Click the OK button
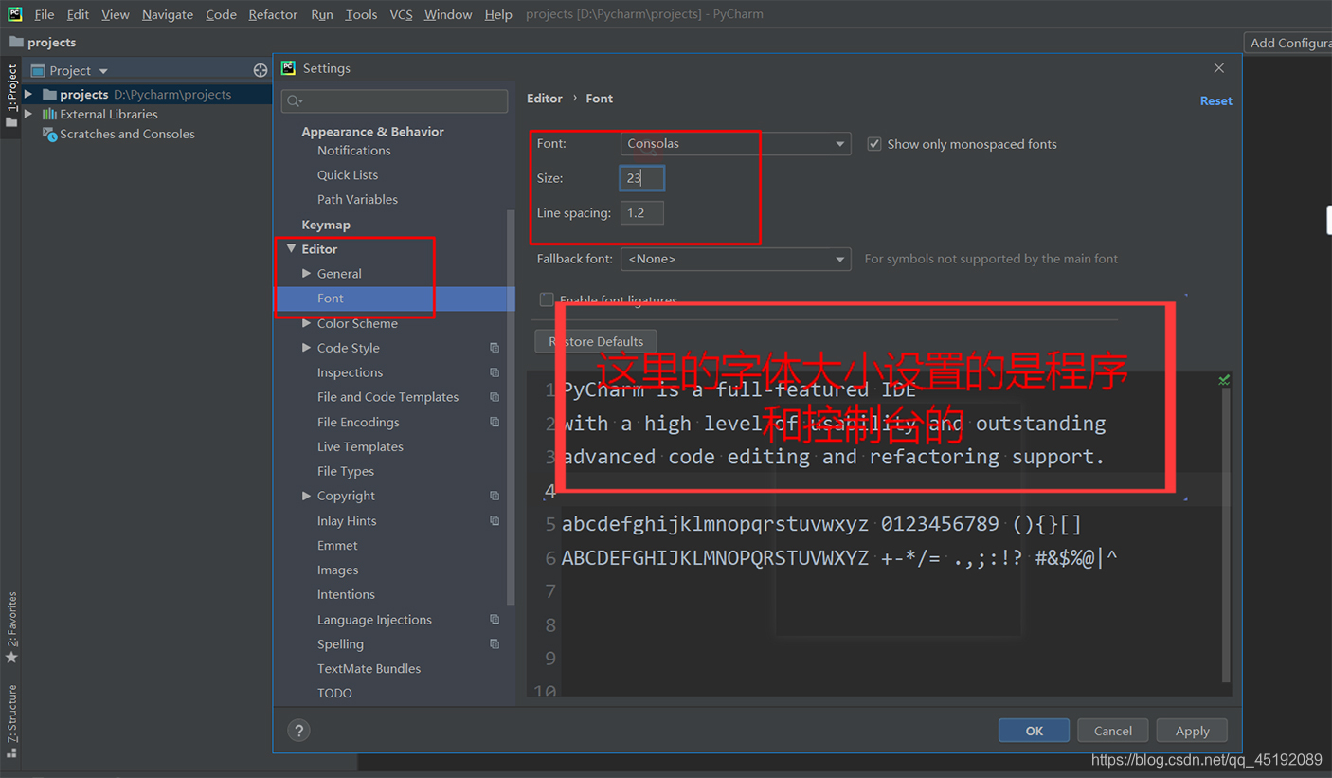The image size is (1332, 778). point(1034,731)
